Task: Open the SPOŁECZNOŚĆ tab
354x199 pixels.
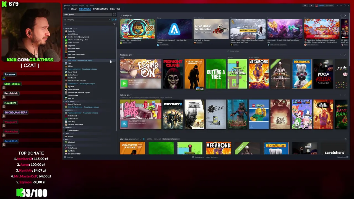Action: (x=100, y=9)
